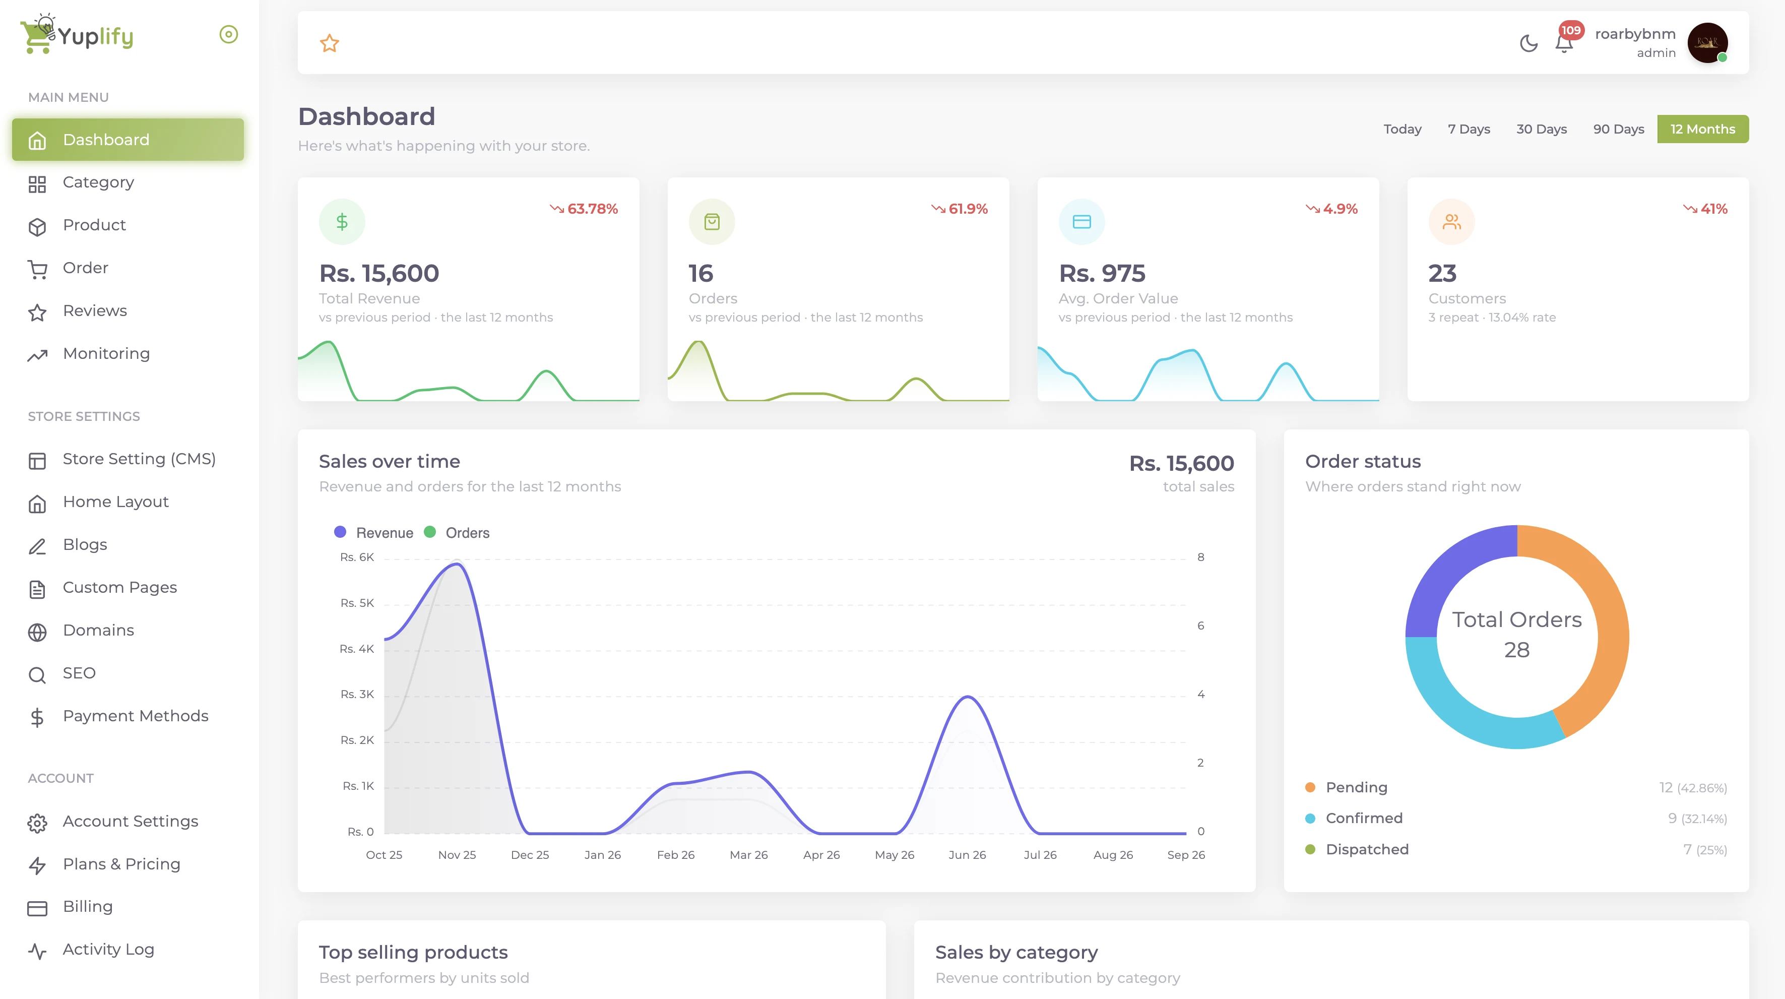
Task: Click the Dispatched legend entry
Action: [x=1357, y=849]
